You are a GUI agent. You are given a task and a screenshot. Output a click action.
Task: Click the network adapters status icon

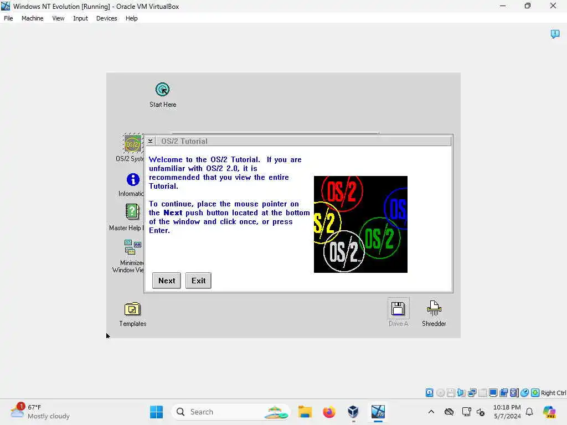[x=472, y=392]
